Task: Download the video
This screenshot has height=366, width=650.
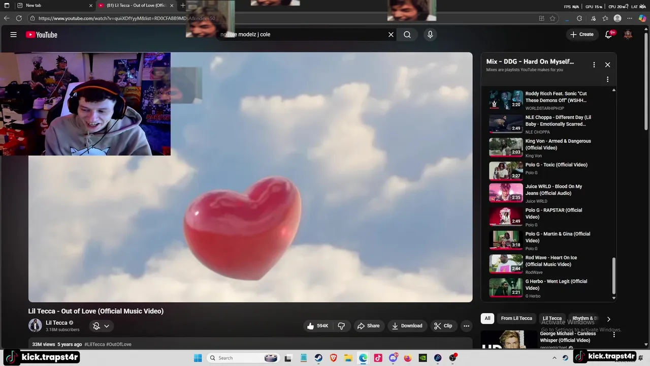Action: 407,326
